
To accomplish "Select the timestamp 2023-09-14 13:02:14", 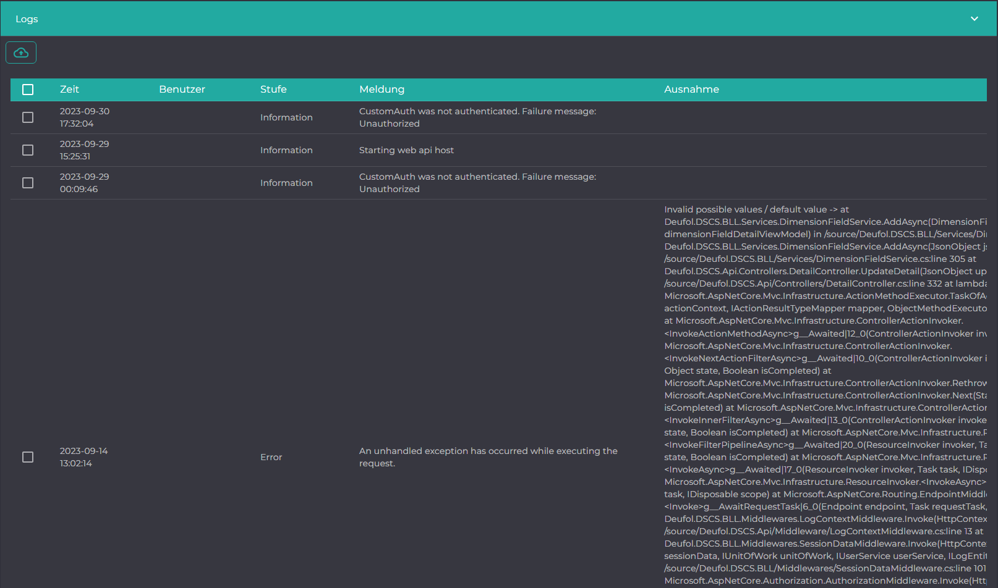I will tap(83, 457).
